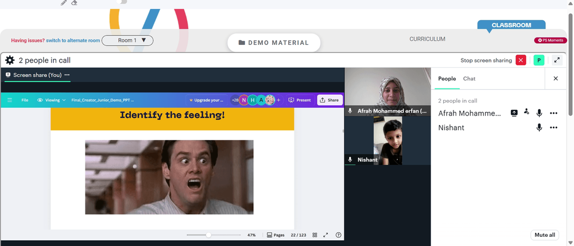This screenshot has height=246, width=574.
Task: Adjust the zoom slider handle
Action: [x=208, y=235]
